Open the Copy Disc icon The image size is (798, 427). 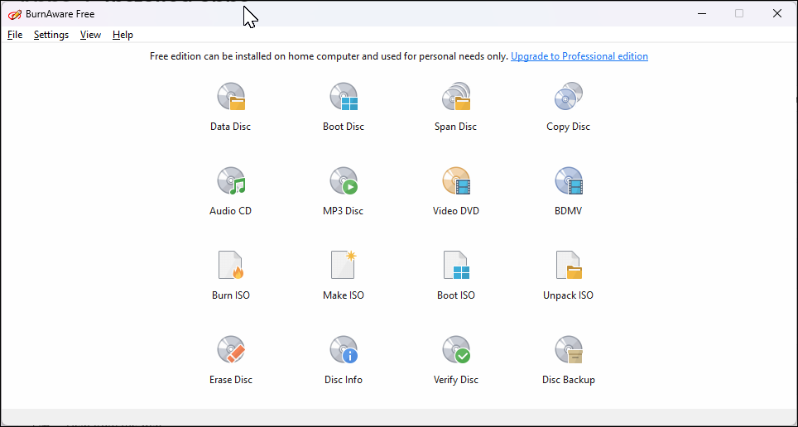[569, 97]
